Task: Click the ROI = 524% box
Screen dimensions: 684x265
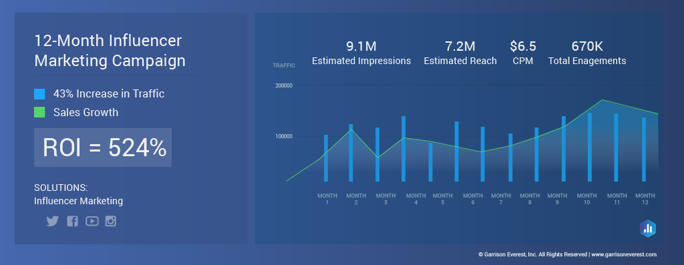Action: (103, 148)
